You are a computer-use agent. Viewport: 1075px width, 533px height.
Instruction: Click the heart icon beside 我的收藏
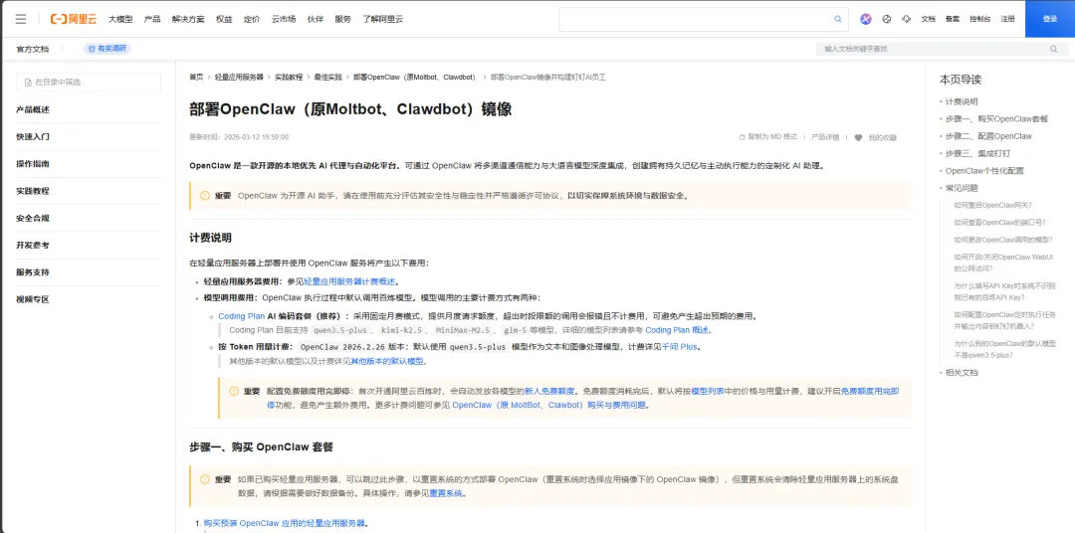click(858, 137)
